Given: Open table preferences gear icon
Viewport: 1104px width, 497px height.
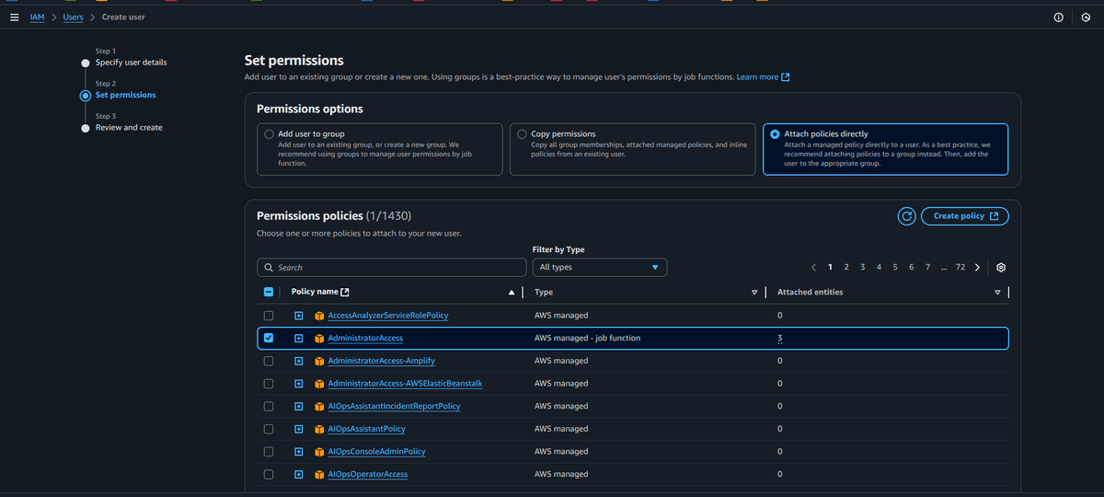Looking at the screenshot, I should (x=1001, y=267).
